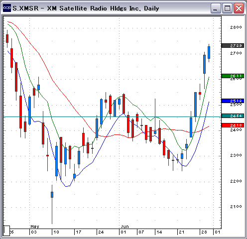Click the lowest blue candlestick near 2150

52,195
